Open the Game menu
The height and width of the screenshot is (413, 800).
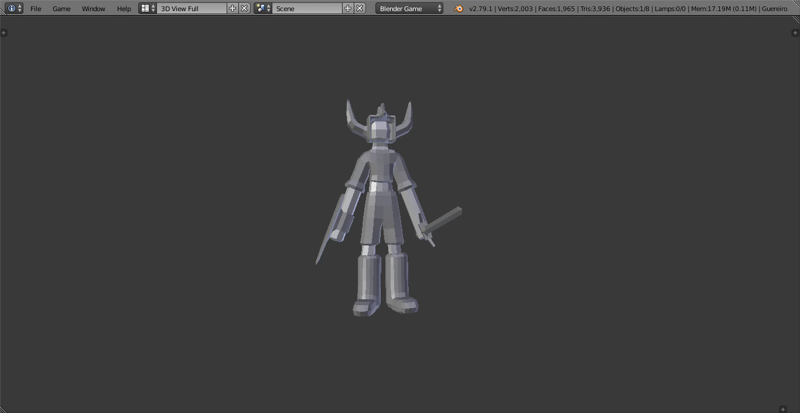[61, 9]
